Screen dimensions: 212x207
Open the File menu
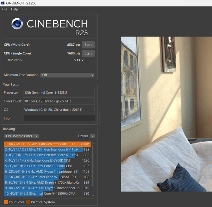click(5, 9)
